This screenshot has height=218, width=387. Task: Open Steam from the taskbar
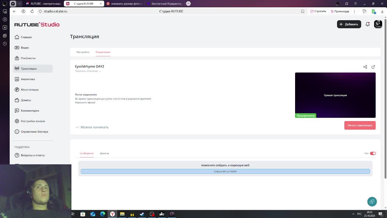pos(142,214)
